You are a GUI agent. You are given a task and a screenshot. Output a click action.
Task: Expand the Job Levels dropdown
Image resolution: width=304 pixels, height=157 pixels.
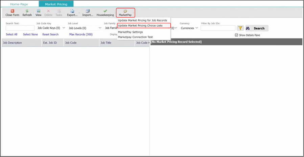point(84,28)
